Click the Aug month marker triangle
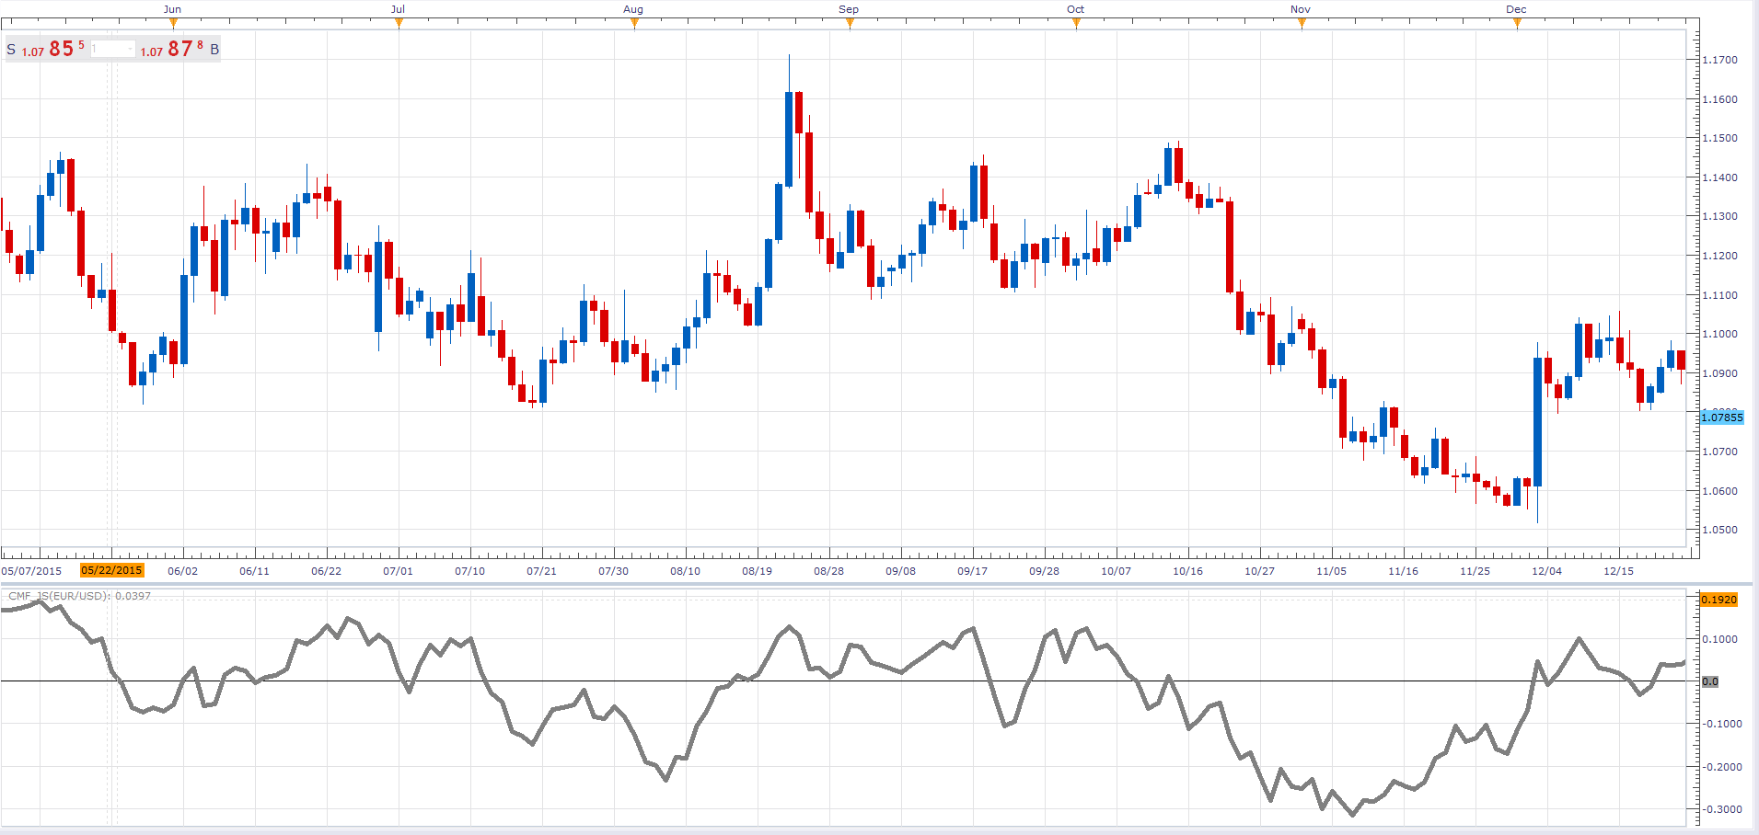This screenshot has height=835, width=1759. coord(634,23)
